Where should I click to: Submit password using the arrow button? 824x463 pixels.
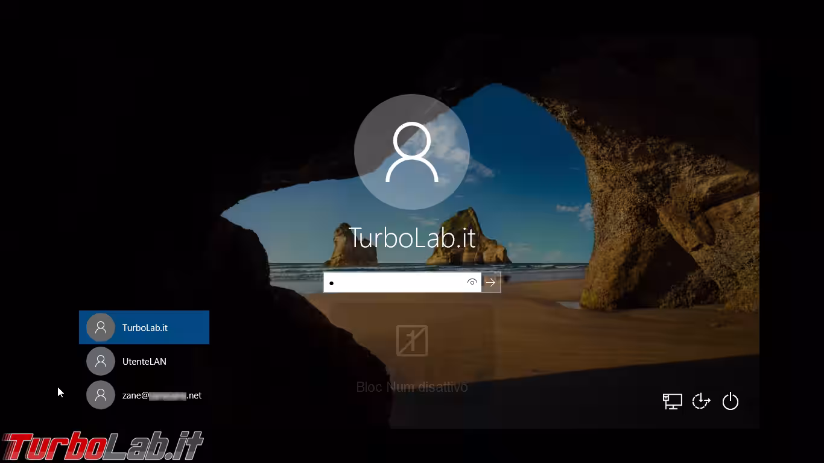coord(491,282)
